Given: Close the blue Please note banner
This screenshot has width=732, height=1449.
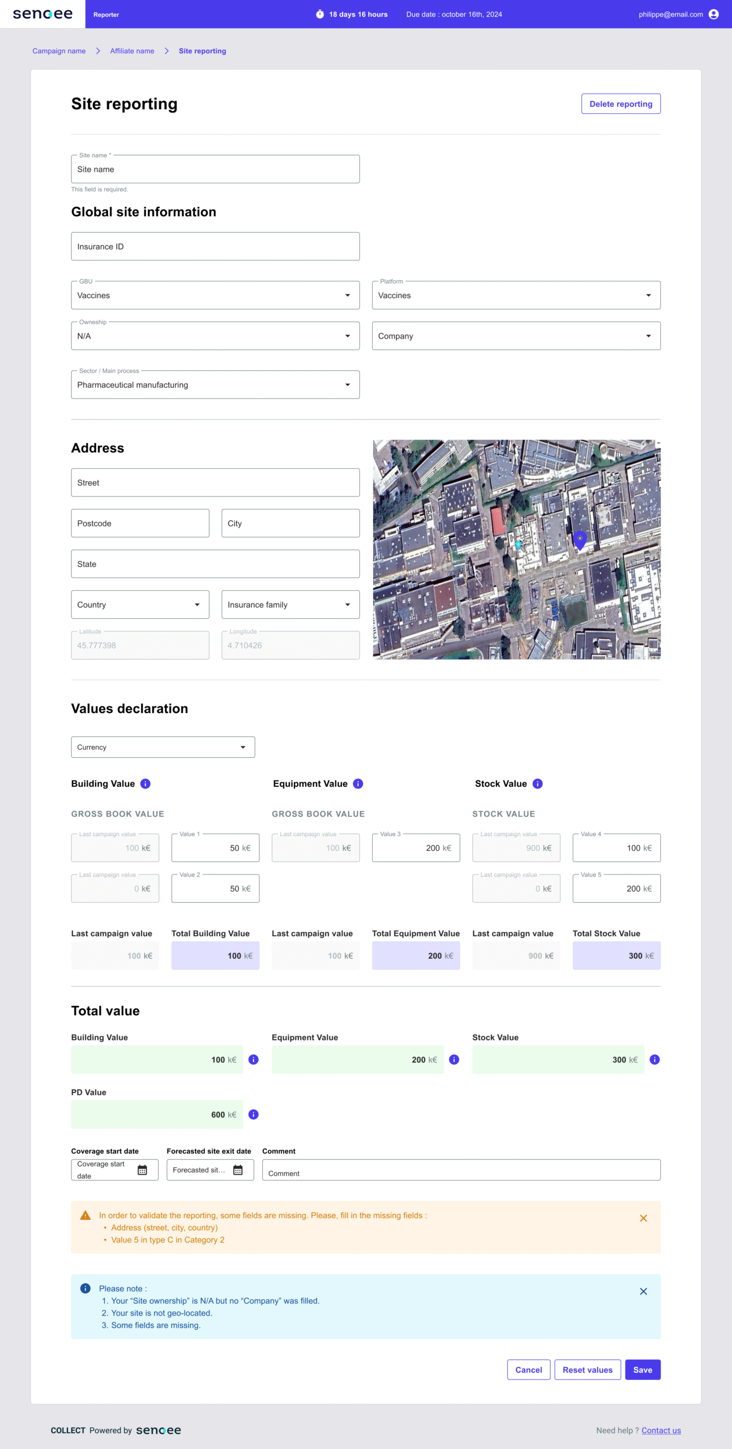Looking at the screenshot, I should [643, 1291].
